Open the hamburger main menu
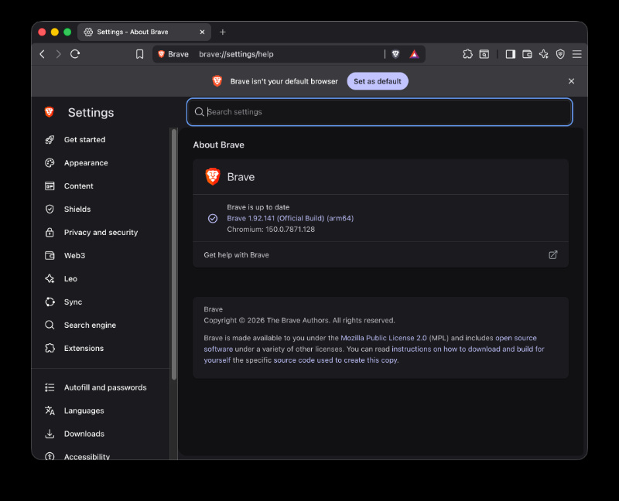Image resolution: width=619 pixels, height=501 pixels. [x=576, y=54]
